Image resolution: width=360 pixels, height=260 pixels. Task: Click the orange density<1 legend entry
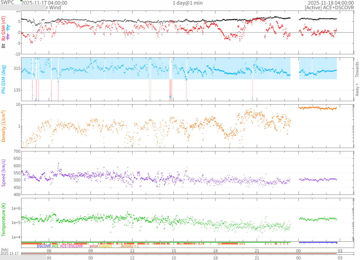pyautogui.click(x=130, y=246)
